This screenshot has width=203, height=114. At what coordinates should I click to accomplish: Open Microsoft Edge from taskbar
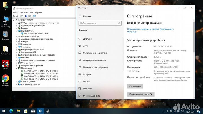coord(11,111)
